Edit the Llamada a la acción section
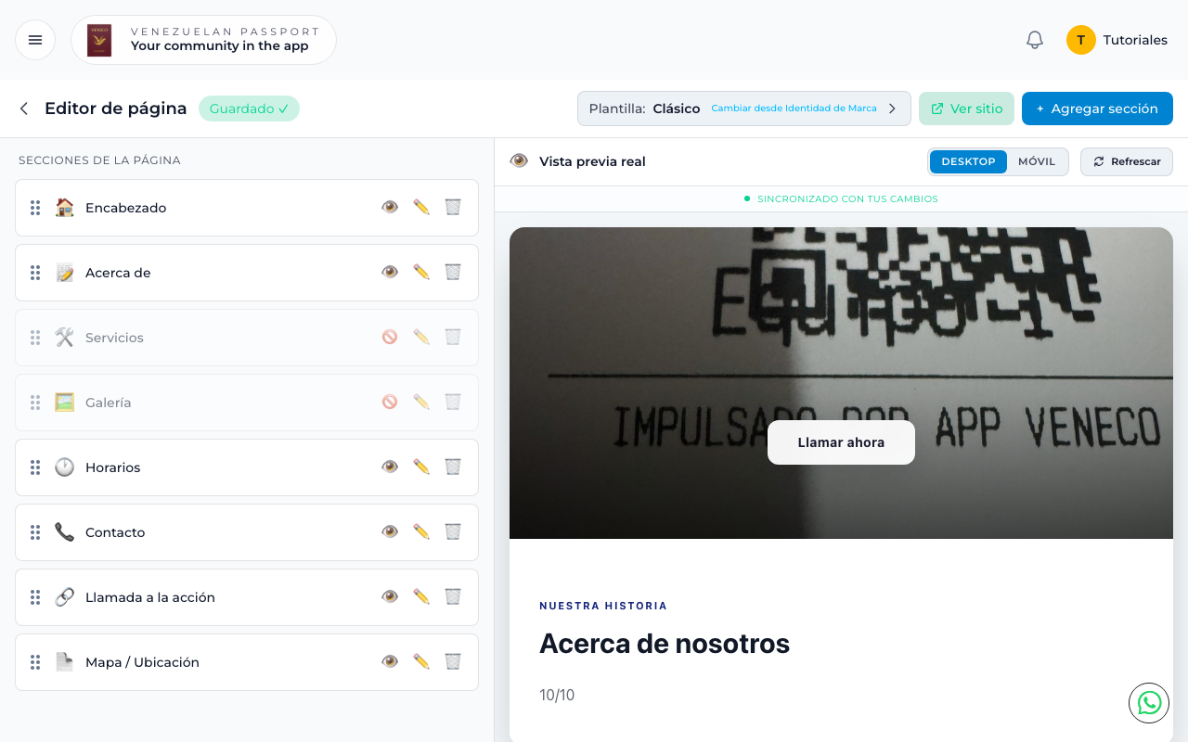Viewport: 1188px width, 742px height. point(421,596)
